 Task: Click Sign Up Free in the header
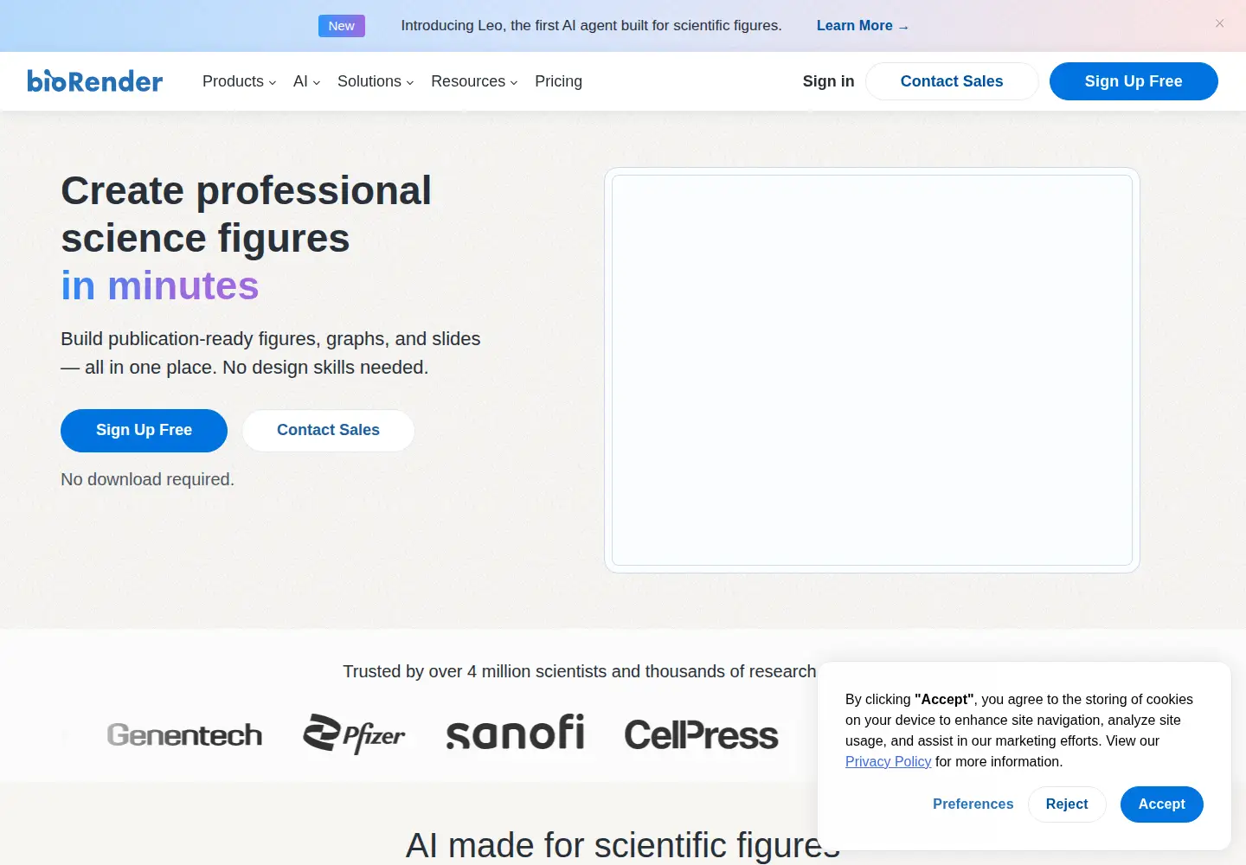click(x=1134, y=81)
